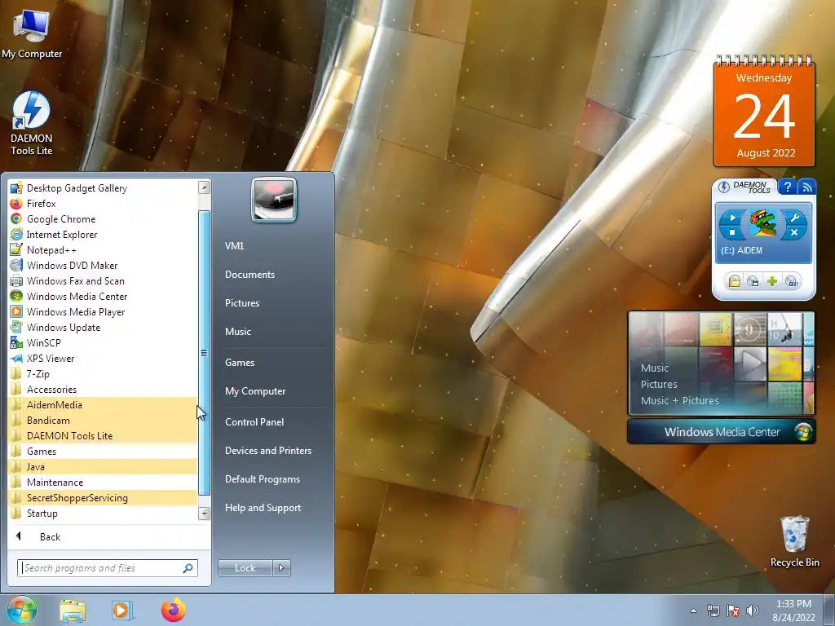Click the X remove icon in DAEMON gadget
The width and height of the screenshot is (835, 626).
click(794, 232)
